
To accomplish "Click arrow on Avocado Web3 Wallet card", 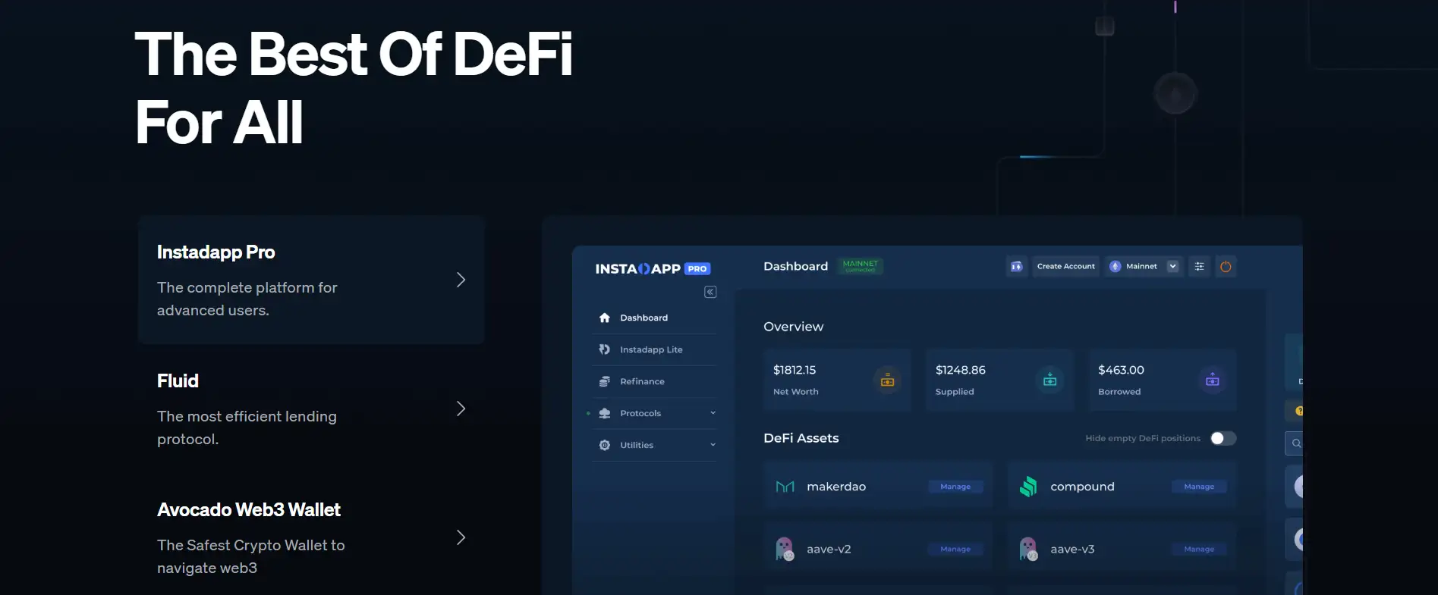I will (461, 538).
